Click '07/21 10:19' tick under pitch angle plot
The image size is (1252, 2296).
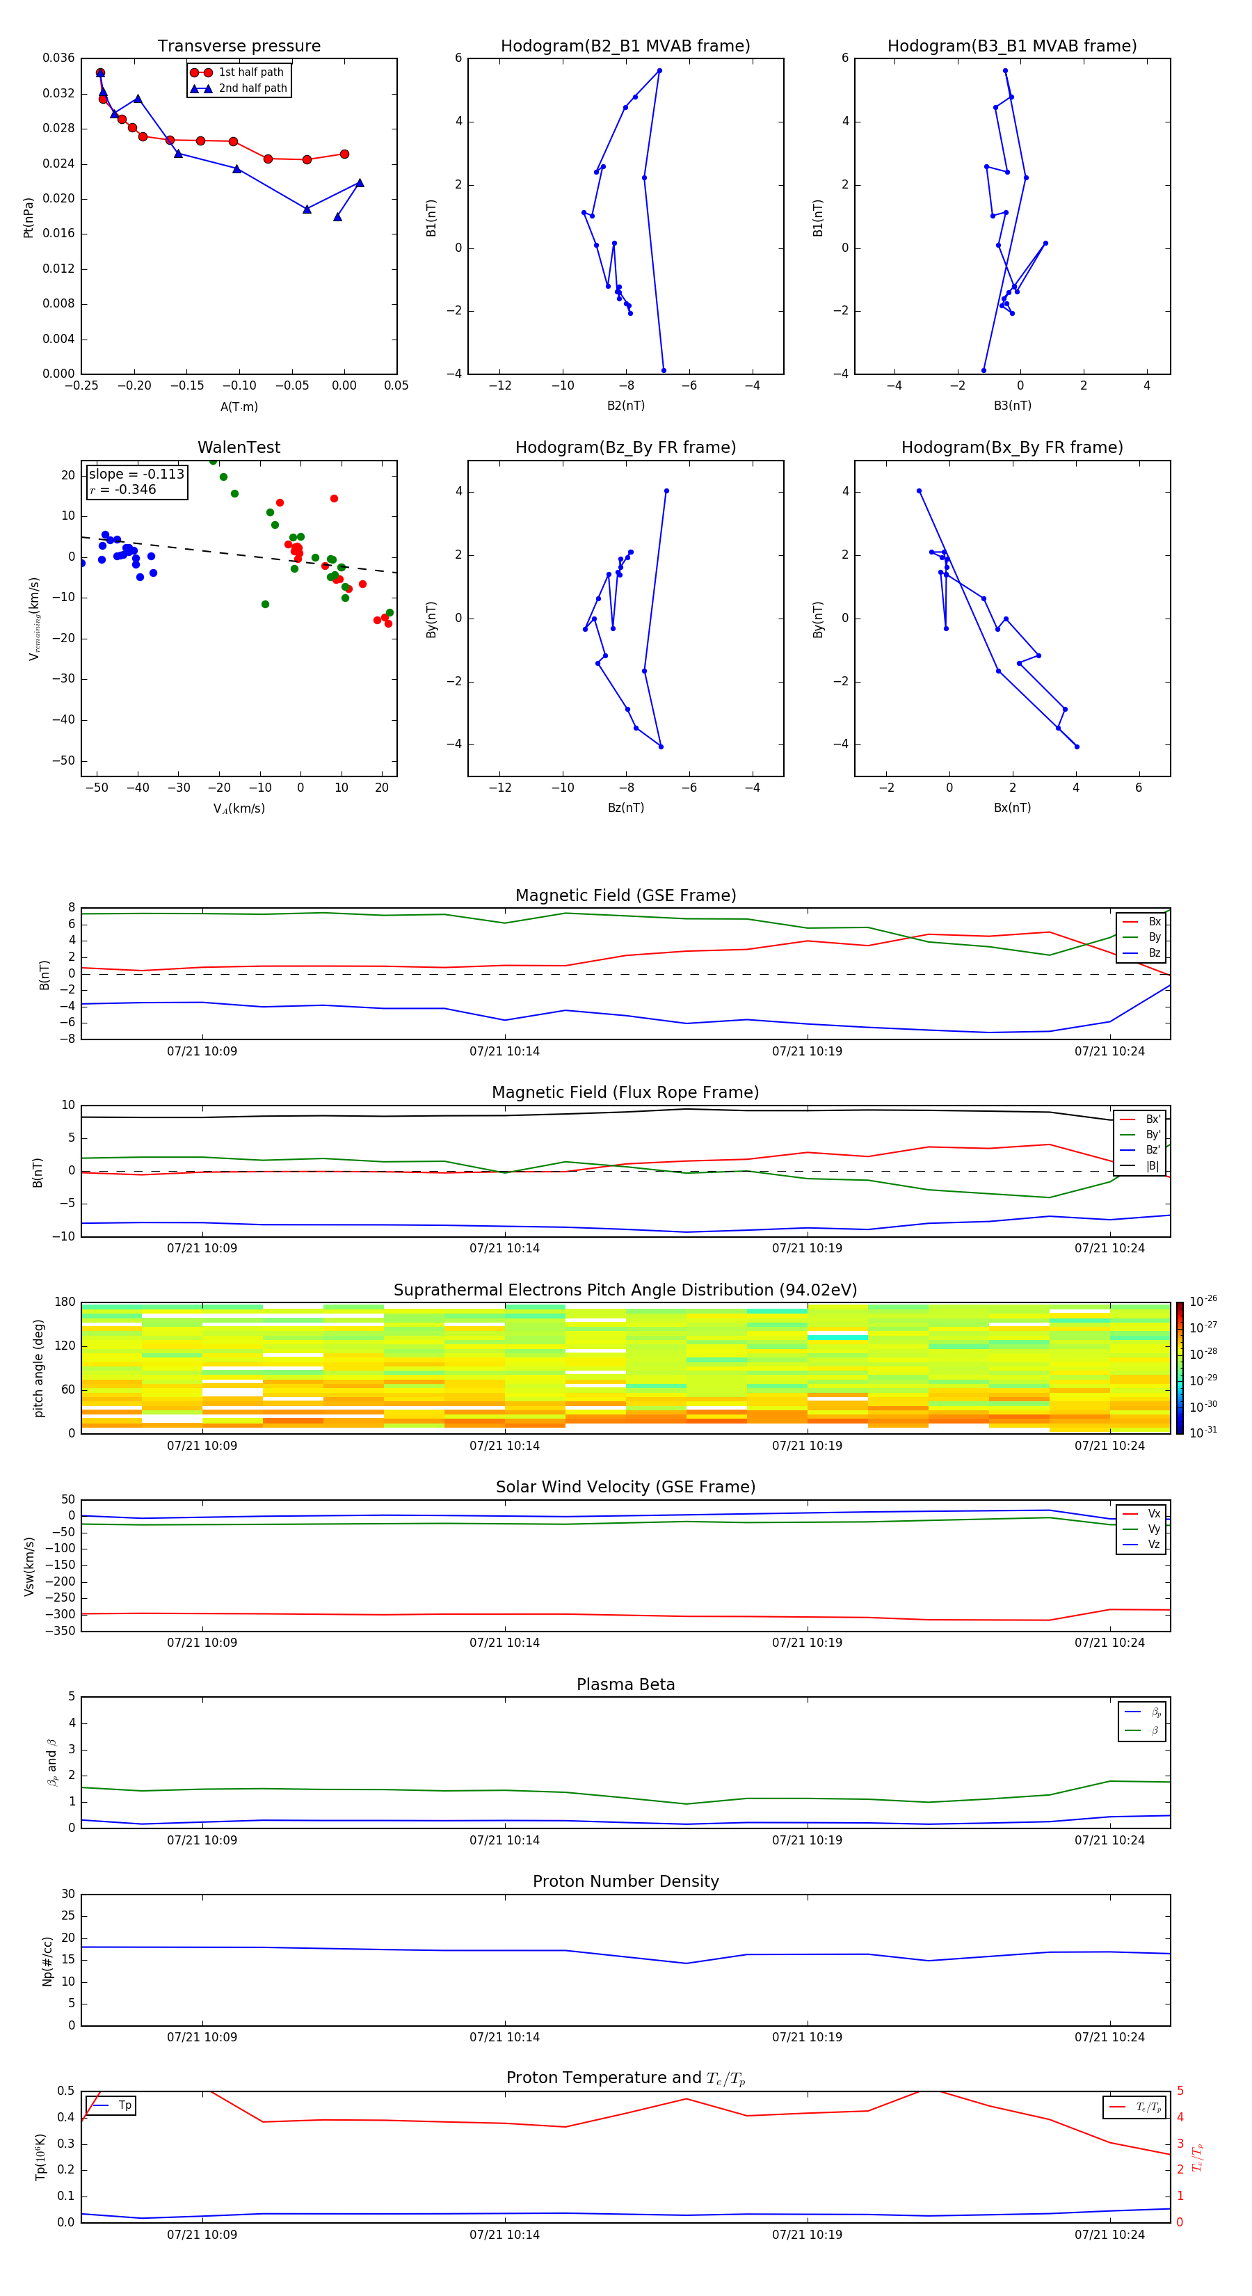click(x=808, y=1446)
